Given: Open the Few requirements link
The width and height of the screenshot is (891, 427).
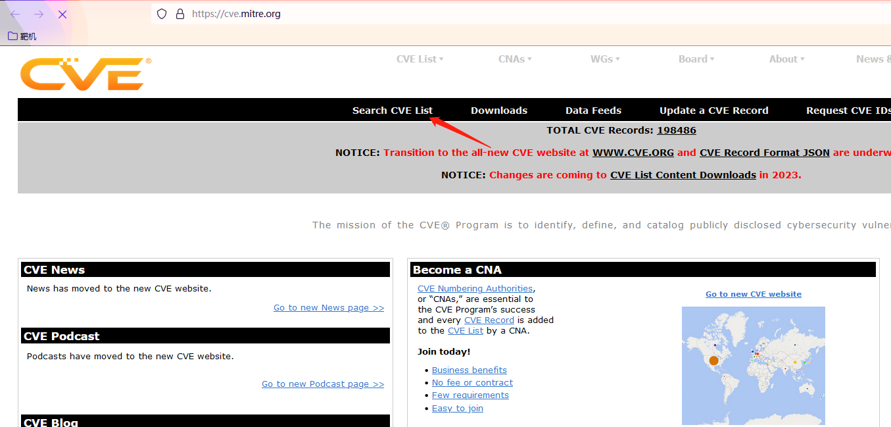Looking at the screenshot, I should [470, 395].
